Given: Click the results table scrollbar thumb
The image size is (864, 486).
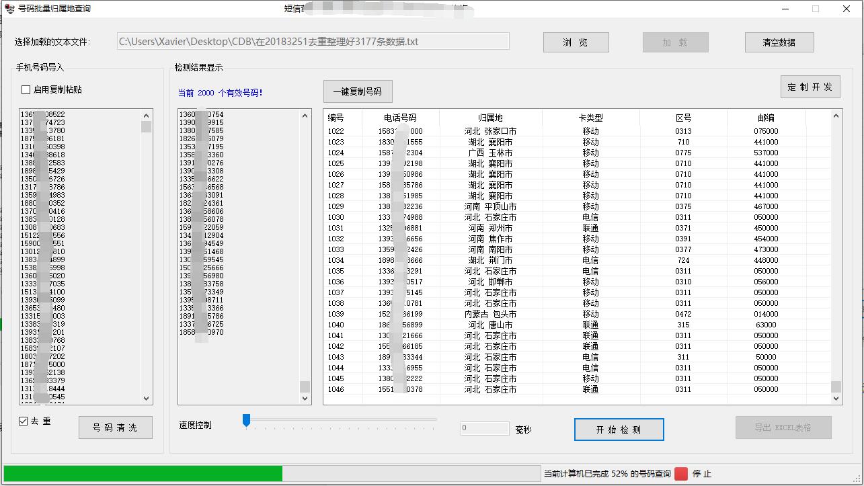Looking at the screenshot, I should 836,387.
